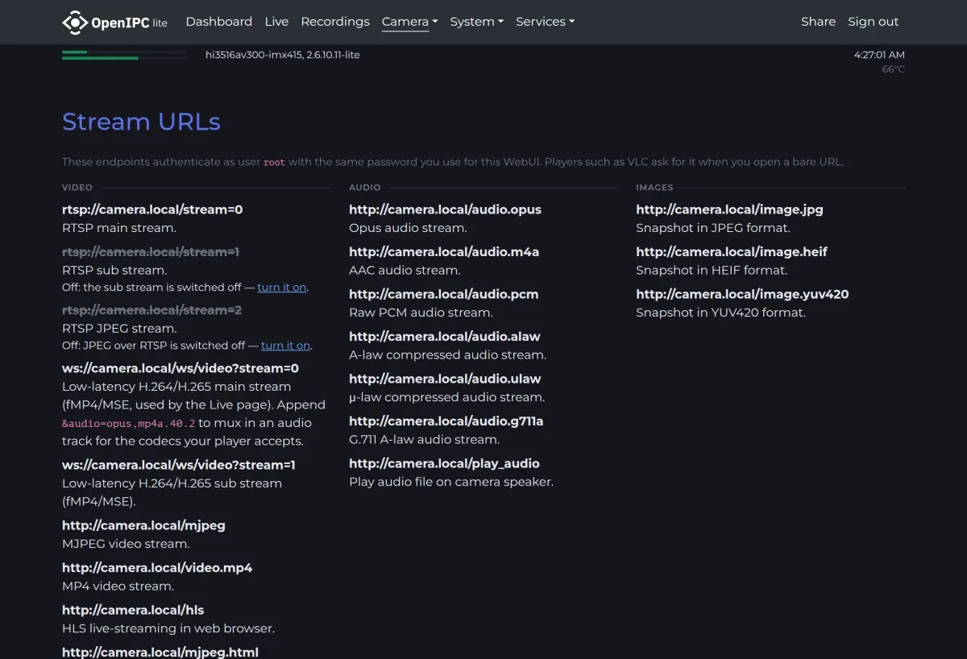967x659 pixels.
Task: Expand the Camera dropdown menu
Action: 409,22
